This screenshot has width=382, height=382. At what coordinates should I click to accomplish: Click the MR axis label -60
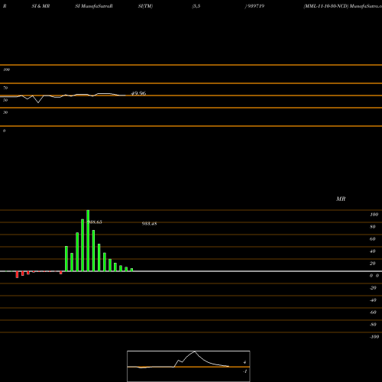coord(373,312)
